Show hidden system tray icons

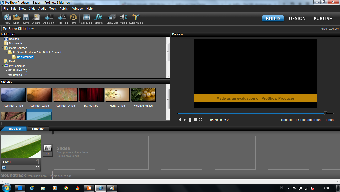point(288,188)
